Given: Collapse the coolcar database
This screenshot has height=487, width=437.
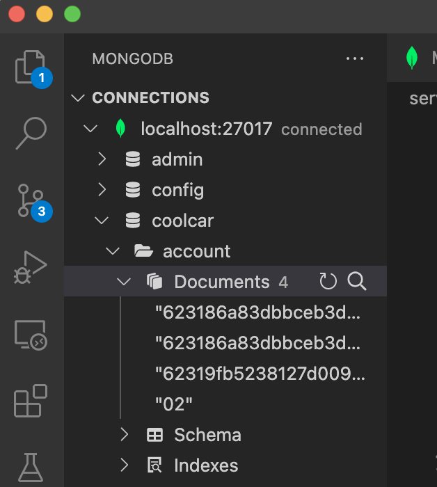Looking at the screenshot, I should pyautogui.click(x=102, y=221).
